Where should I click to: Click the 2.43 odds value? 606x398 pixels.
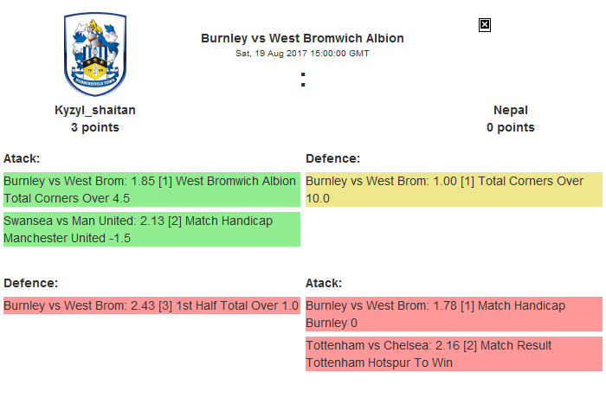(144, 305)
